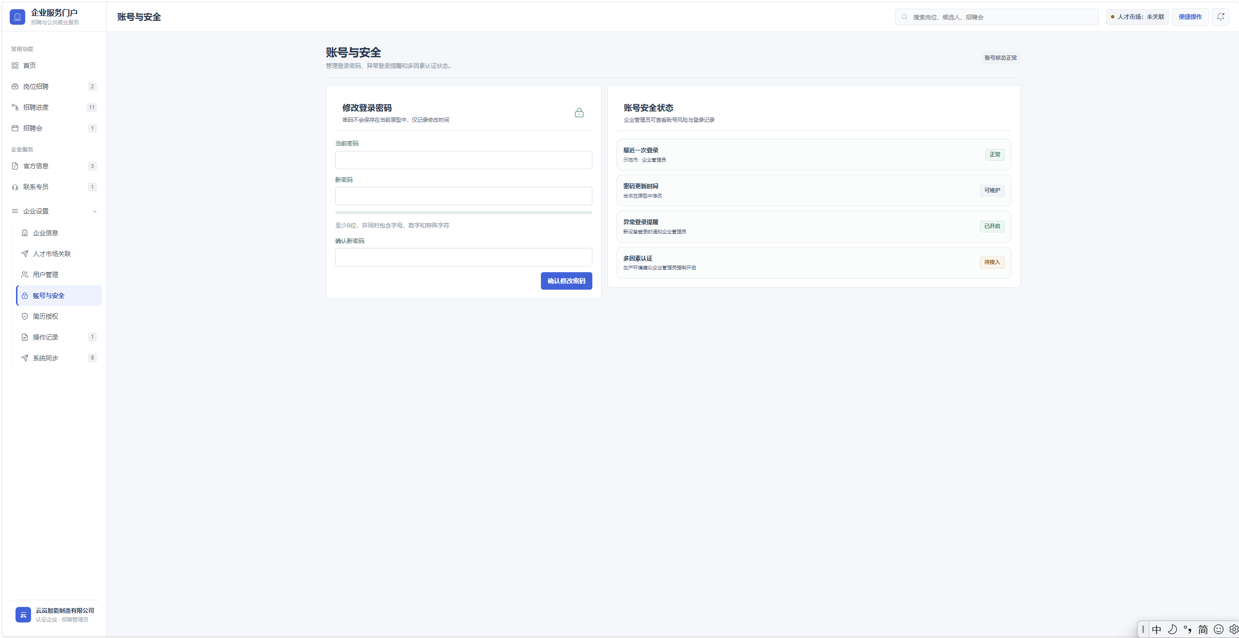Image resolution: width=1239 pixels, height=638 pixels.
Task: Click the 密码更新时间 可维护 tag
Action: click(992, 191)
